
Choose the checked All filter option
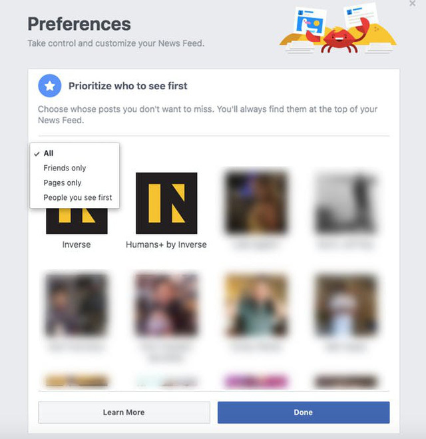pos(49,153)
